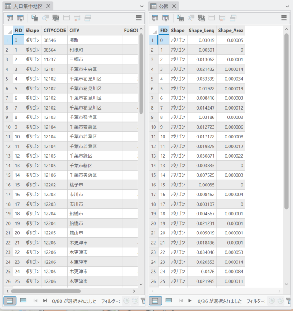Open the hamburger menu of 人口集中地区 table
The height and width of the screenshot is (311, 293).
(x=139, y=18)
